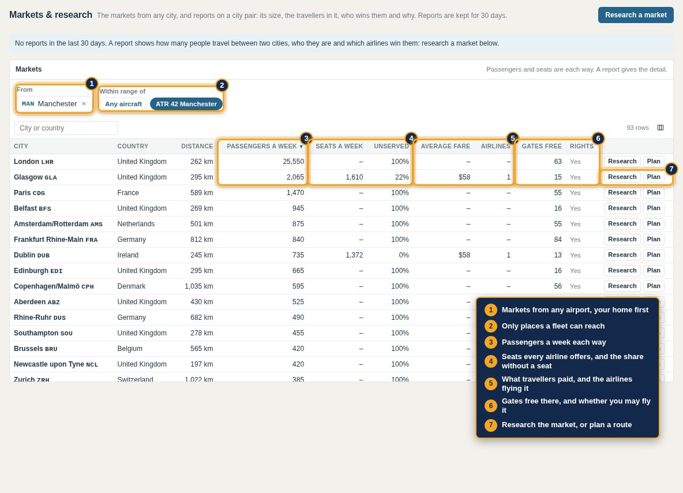This screenshot has width=683, height=493.
Task: Research the London LHR market
Action: coord(622,161)
